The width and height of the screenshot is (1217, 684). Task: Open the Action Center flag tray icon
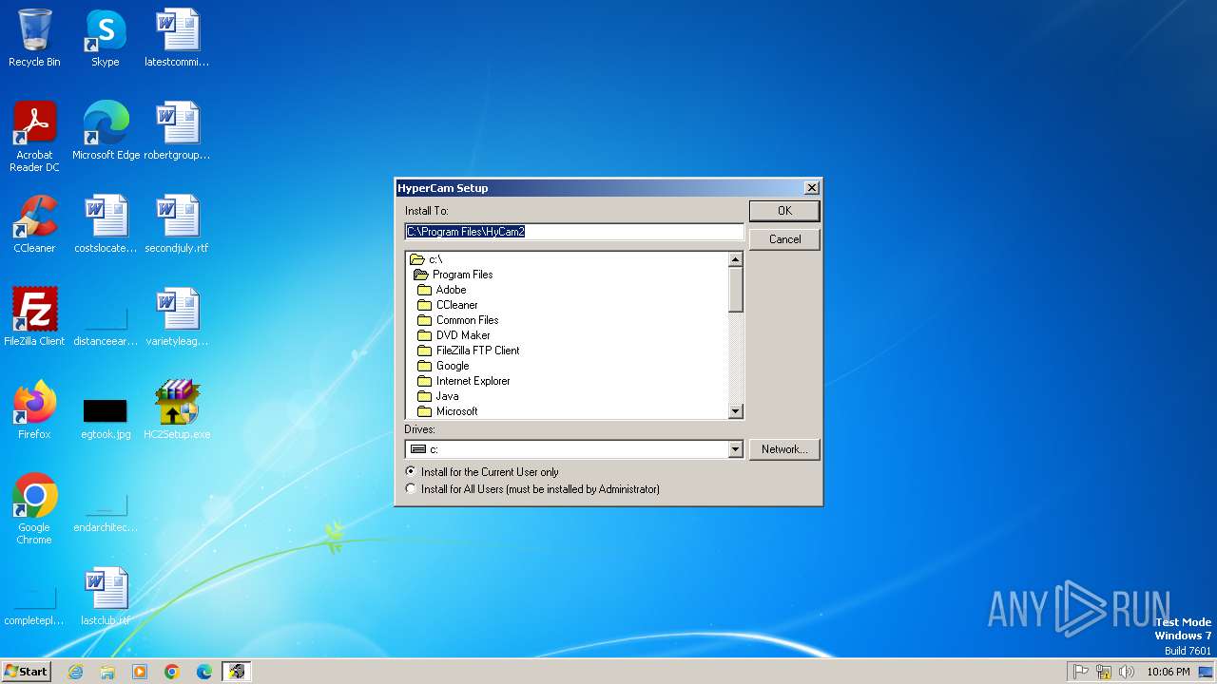coord(1081,672)
